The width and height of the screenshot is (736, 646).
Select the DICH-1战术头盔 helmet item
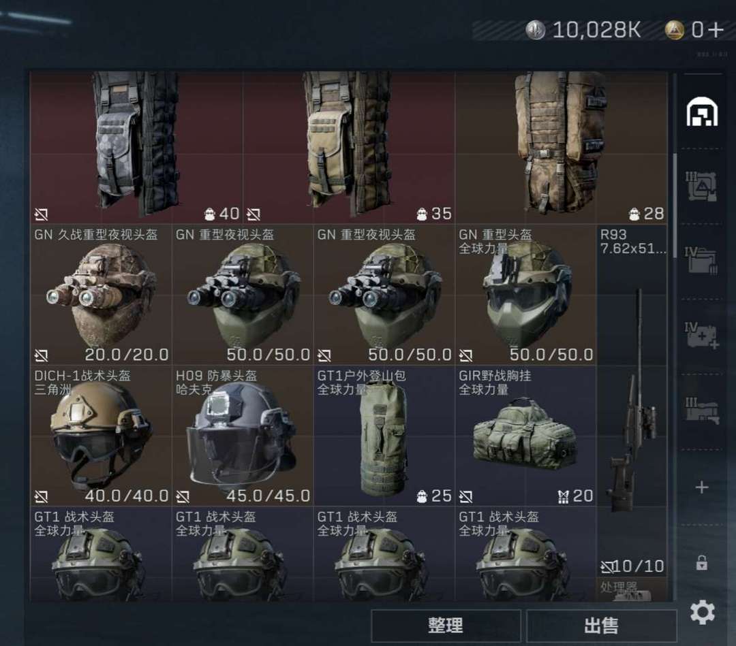(101, 436)
